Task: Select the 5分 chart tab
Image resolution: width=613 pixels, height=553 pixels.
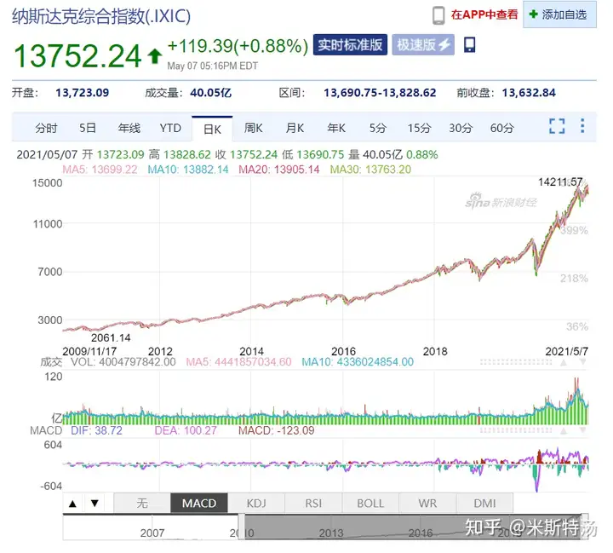Action: click(x=378, y=128)
